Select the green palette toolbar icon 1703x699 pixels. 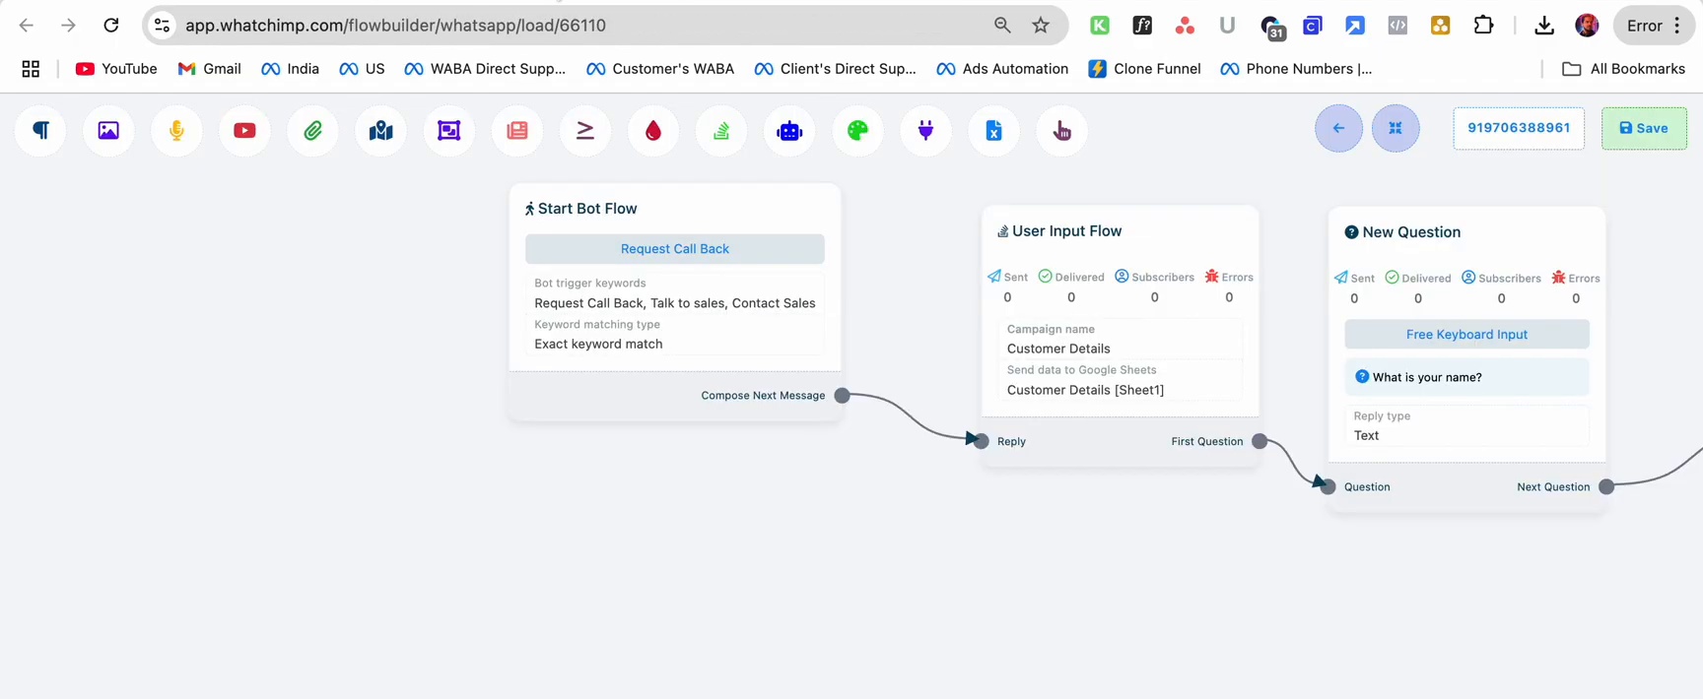point(857,130)
